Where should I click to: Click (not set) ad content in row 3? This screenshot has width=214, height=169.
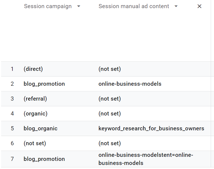(110, 99)
